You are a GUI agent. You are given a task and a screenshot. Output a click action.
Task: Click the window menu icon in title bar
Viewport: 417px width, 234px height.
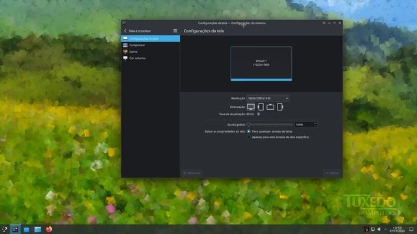(124, 23)
